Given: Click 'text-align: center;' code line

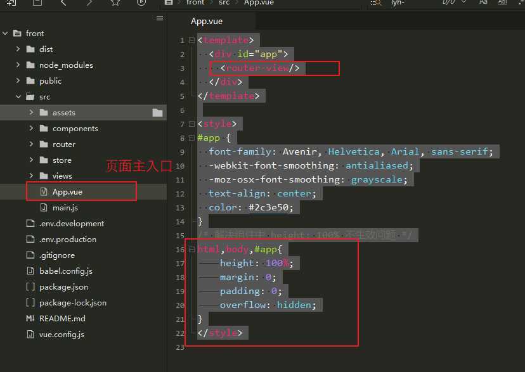Looking at the screenshot, I should [x=262, y=194].
